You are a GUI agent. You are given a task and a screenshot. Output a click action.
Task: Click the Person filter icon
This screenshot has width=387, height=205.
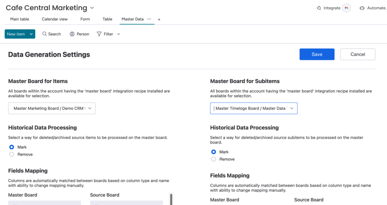(x=72, y=34)
